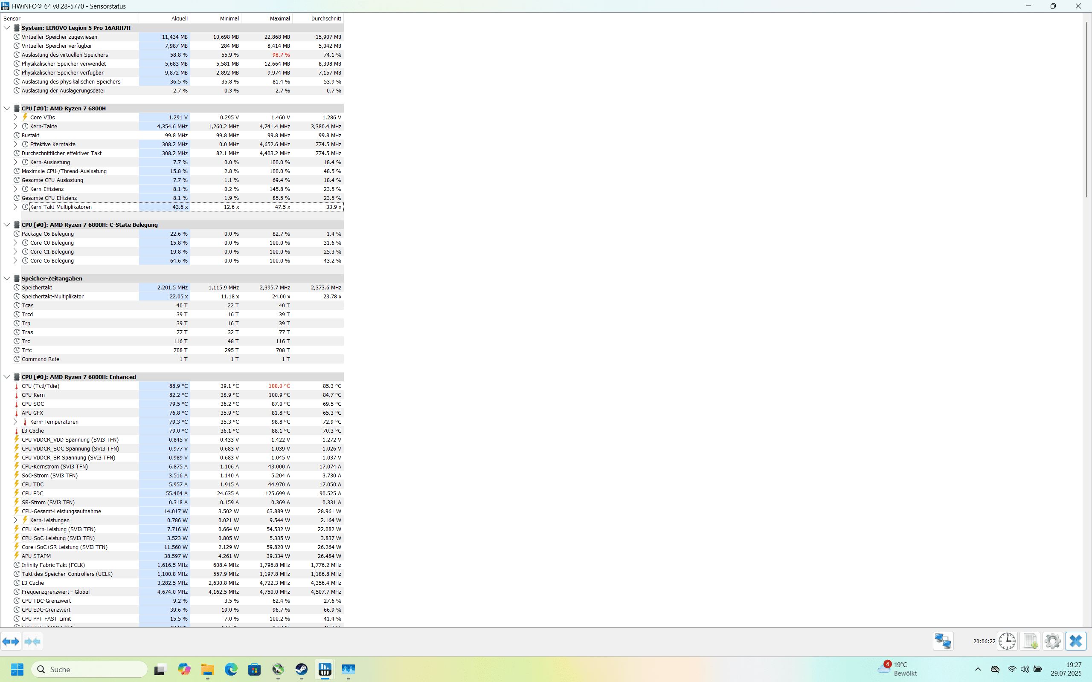Select the CPU (Tctl/Tdie) sensor row
This screenshot has height=682, width=1092.
41,386
